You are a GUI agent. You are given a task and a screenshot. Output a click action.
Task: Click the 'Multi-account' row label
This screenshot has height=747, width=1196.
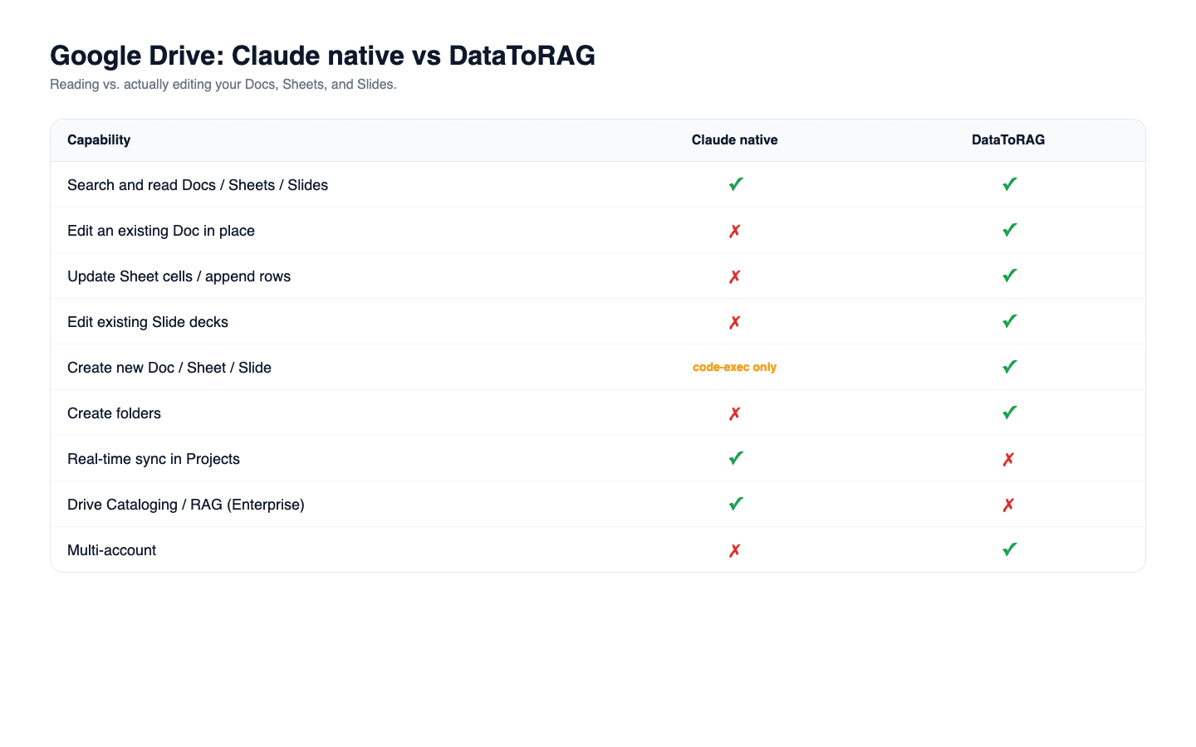112,550
